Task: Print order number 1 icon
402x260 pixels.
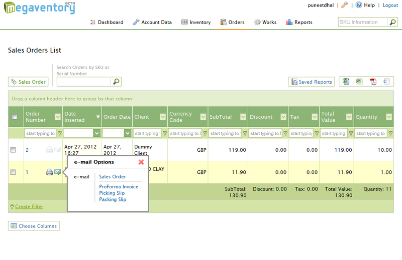Action: pyautogui.click(x=49, y=172)
